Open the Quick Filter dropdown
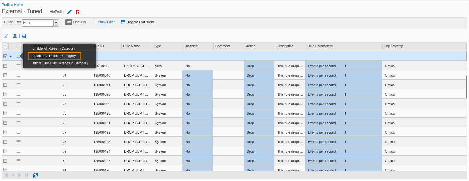Screen dimensions: 469x181 point(56,23)
